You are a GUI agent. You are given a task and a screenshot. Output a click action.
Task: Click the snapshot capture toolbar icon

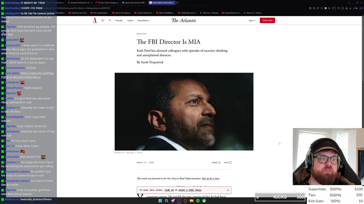click(x=322, y=8)
